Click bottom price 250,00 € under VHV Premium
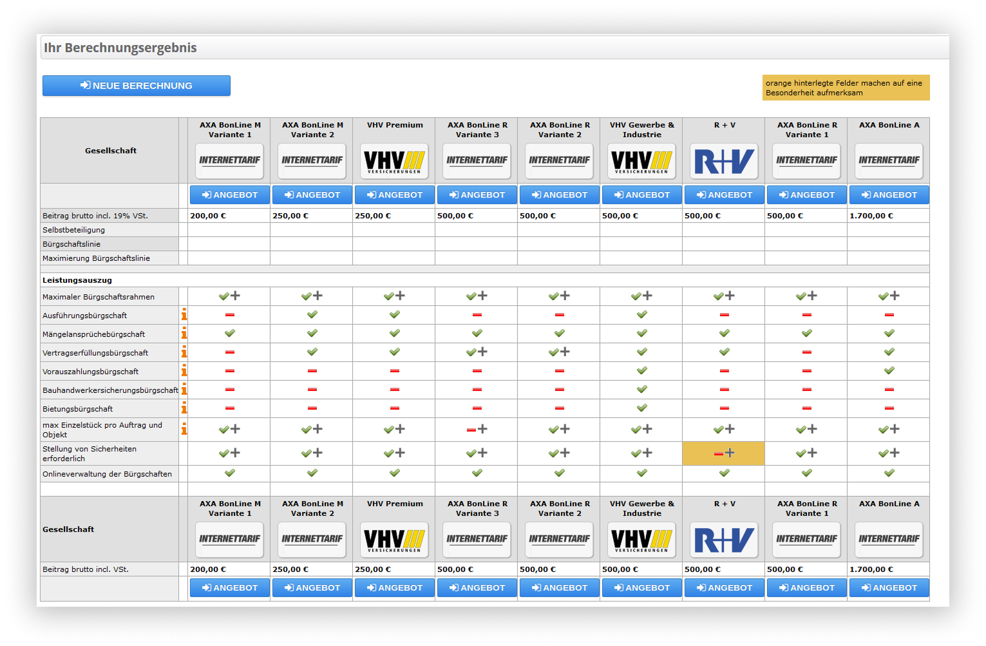The width and height of the screenshot is (986, 646). (373, 569)
